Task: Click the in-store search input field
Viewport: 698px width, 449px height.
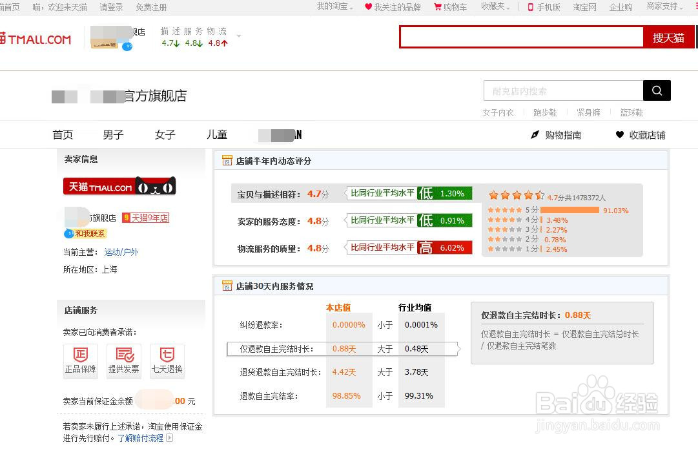Action: pyautogui.click(x=564, y=90)
